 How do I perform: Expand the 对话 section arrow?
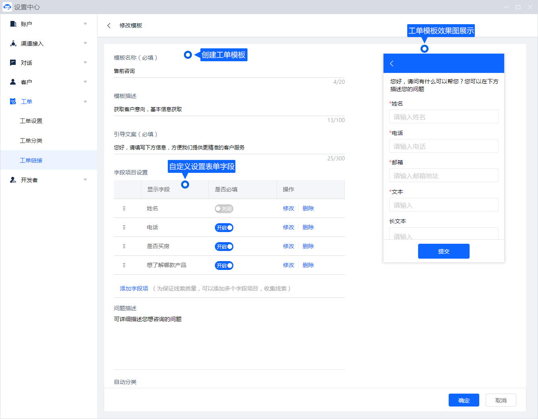(x=85, y=63)
